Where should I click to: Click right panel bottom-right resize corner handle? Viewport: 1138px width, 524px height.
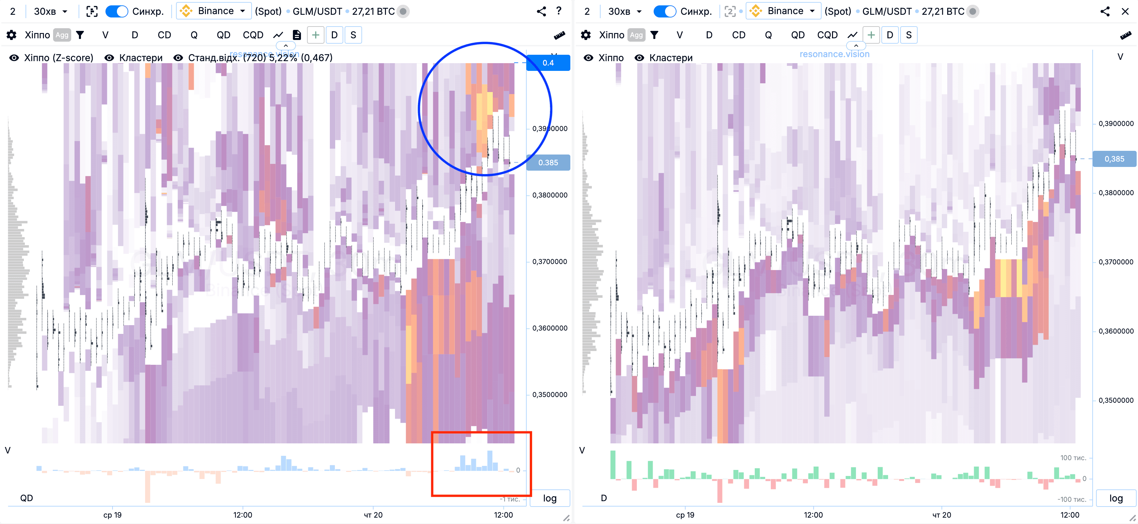1132,518
